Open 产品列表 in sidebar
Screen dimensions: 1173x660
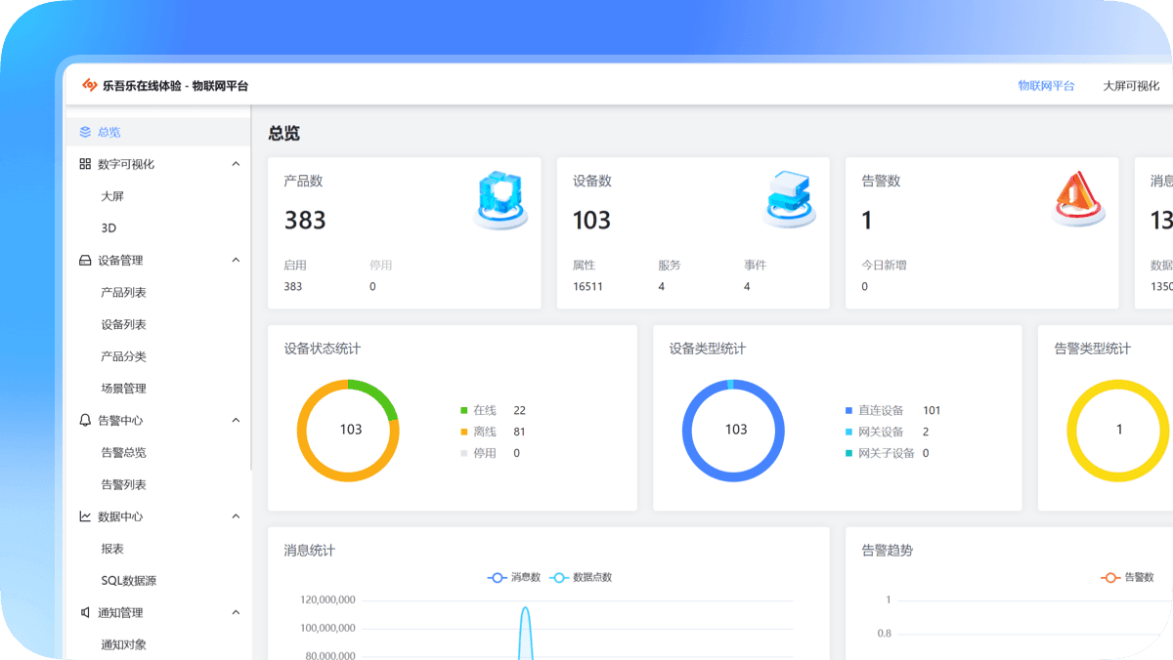coord(124,293)
